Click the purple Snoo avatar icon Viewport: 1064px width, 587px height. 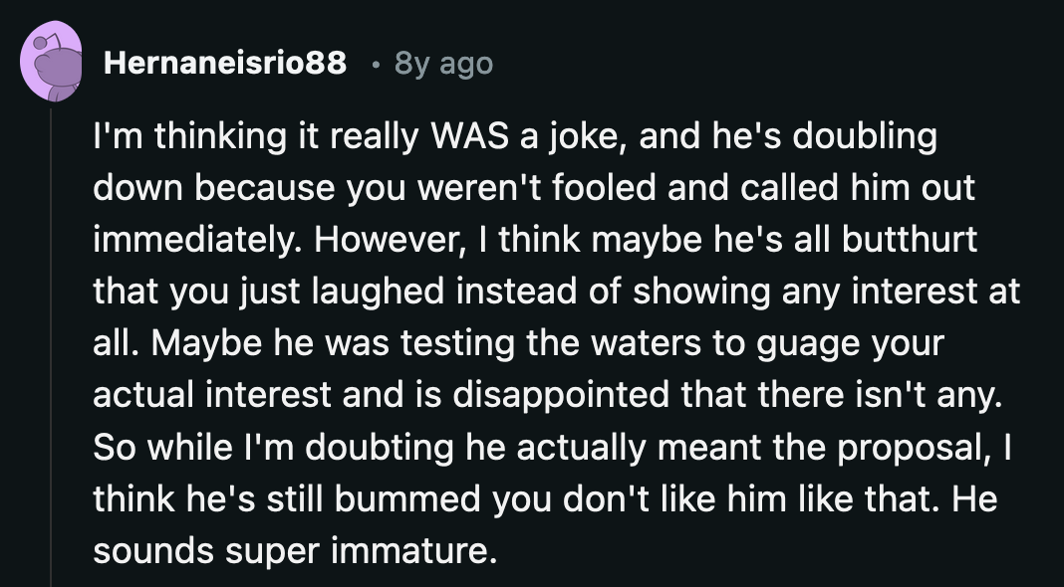[51, 63]
